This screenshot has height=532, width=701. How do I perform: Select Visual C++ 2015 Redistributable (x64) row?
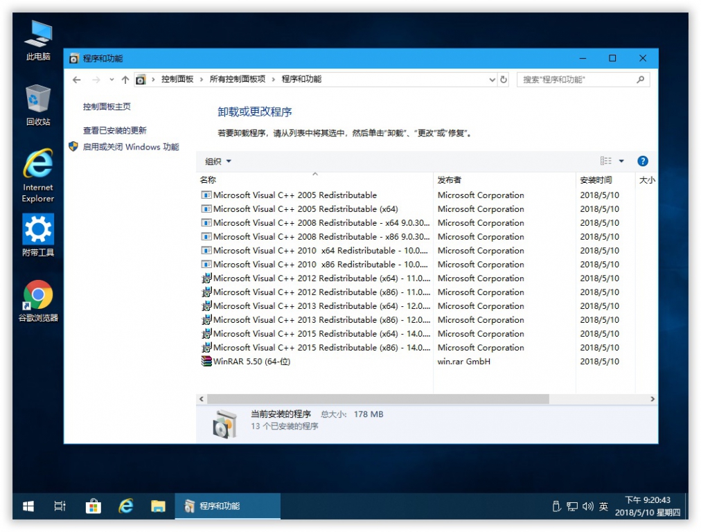427,333
